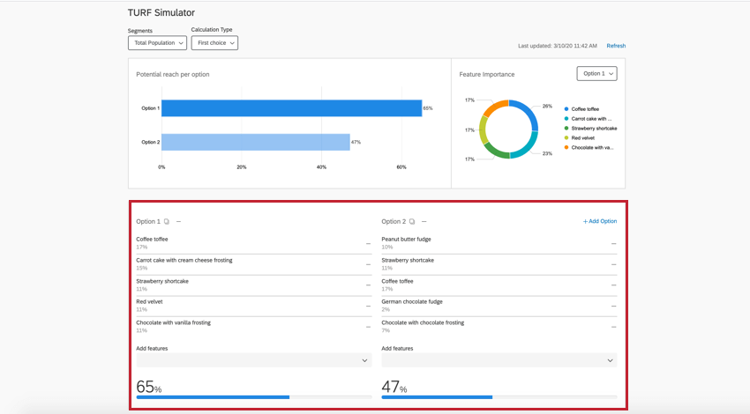This screenshot has width=750, height=414.
Task: Open Add features dropdown under Option 1
Action: (253, 360)
